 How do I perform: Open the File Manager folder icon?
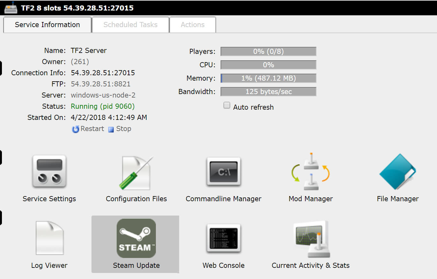(398, 172)
